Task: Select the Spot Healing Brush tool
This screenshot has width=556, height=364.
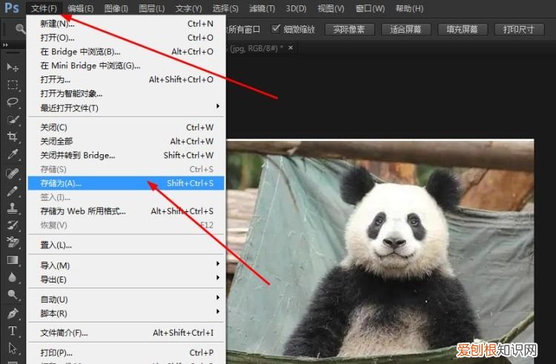Action: (13, 173)
